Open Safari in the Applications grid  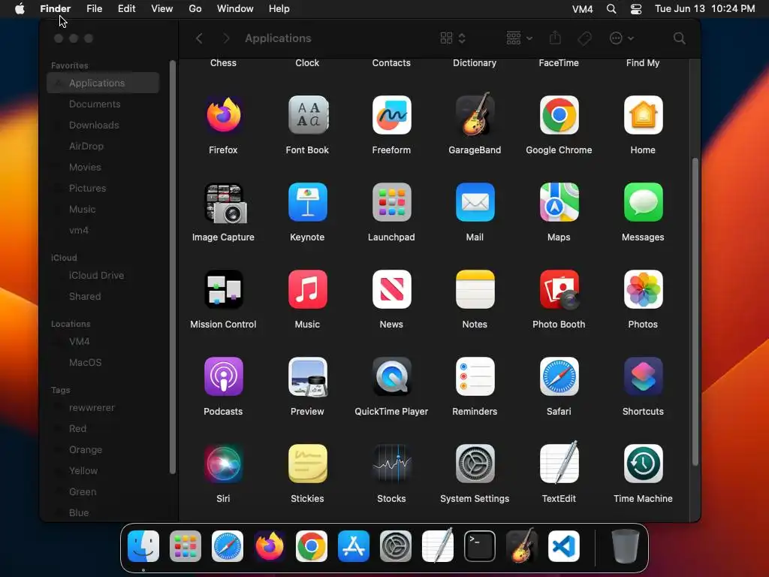pyautogui.click(x=559, y=377)
